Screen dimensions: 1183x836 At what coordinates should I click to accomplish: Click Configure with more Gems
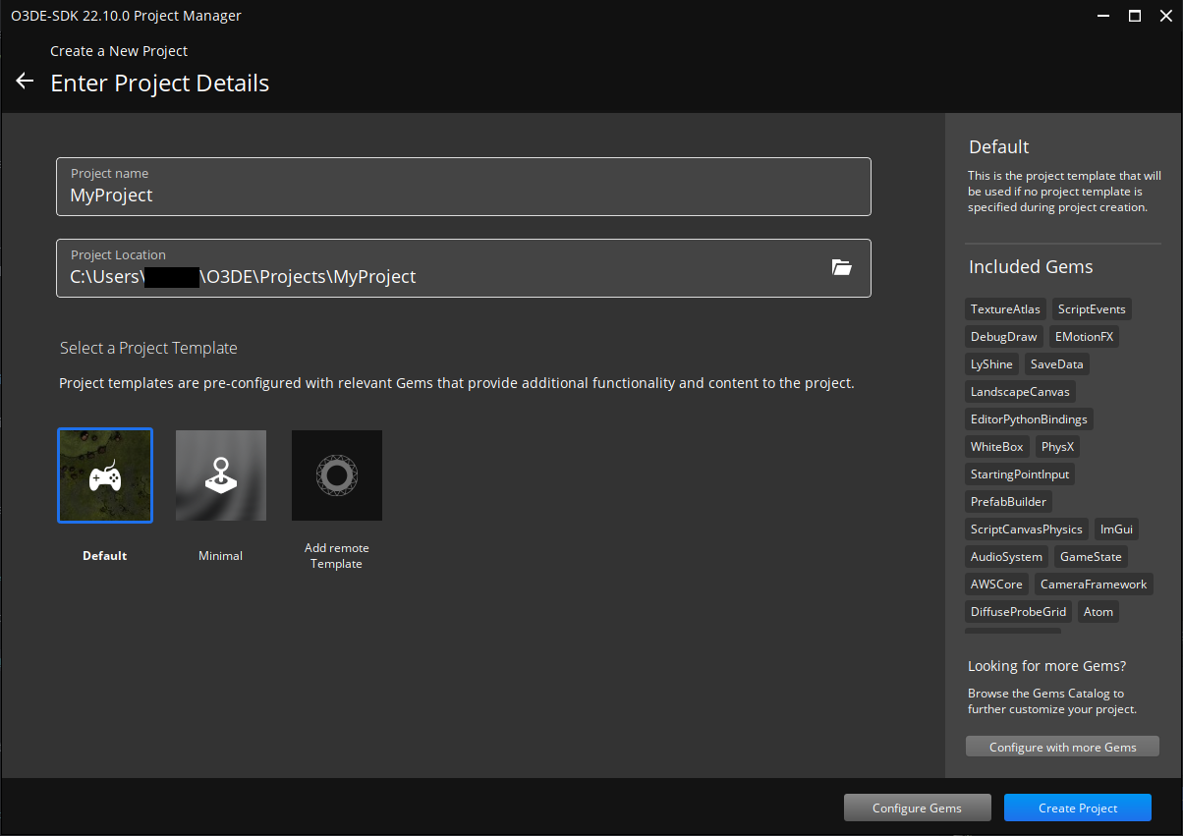1061,746
